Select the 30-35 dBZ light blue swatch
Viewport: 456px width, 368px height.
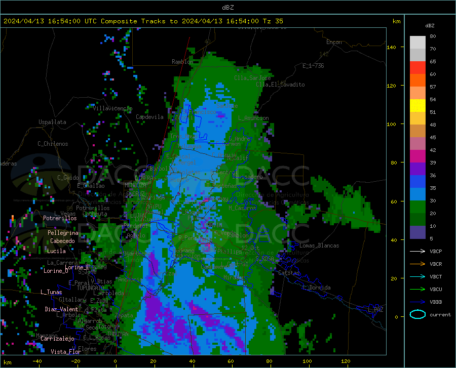pos(417,194)
